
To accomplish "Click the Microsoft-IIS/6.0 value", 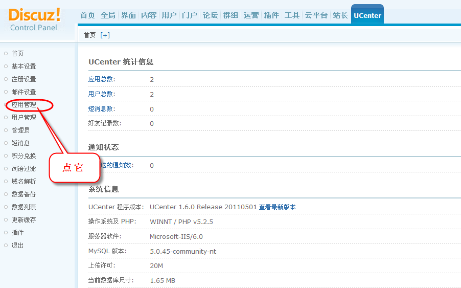I will (176, 236).
